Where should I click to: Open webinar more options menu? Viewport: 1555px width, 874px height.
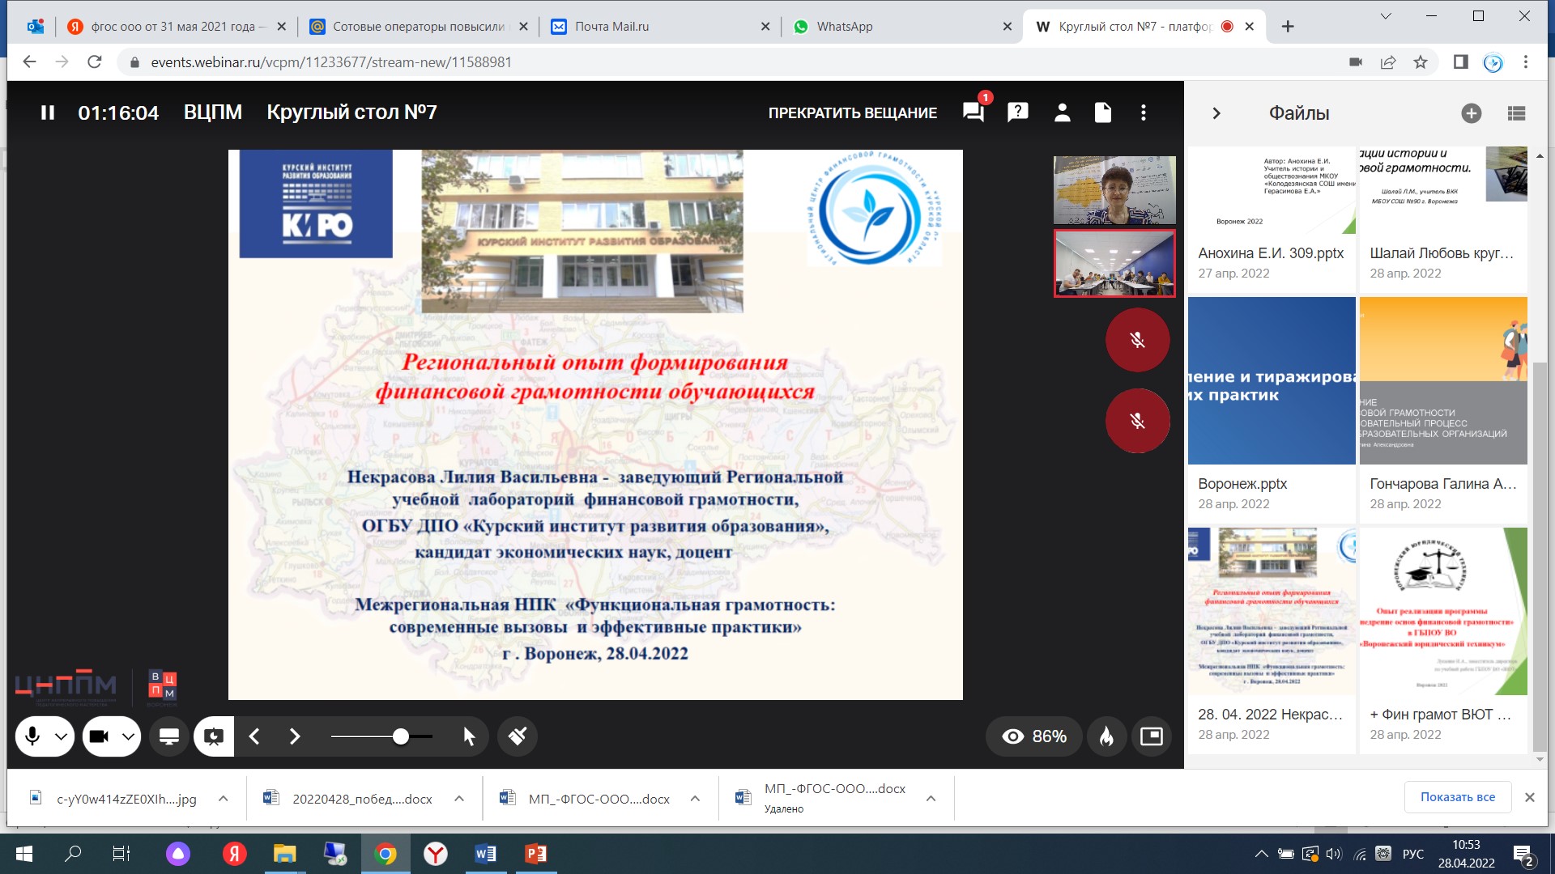click(x=1144, y=112)
